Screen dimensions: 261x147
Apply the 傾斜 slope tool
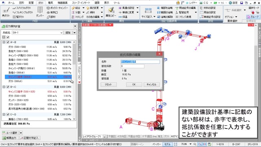[91, 12]
